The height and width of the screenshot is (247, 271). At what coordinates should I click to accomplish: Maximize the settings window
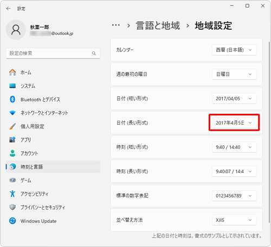[247, 6]
